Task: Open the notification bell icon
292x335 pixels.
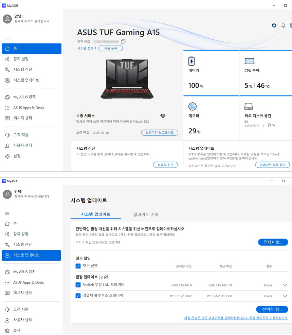Action: pyautogui.click(x=283, y=25)
